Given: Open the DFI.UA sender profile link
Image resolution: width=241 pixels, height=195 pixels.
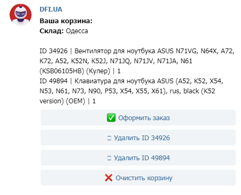Looking at the screenshot, I should tap(51, 9).
